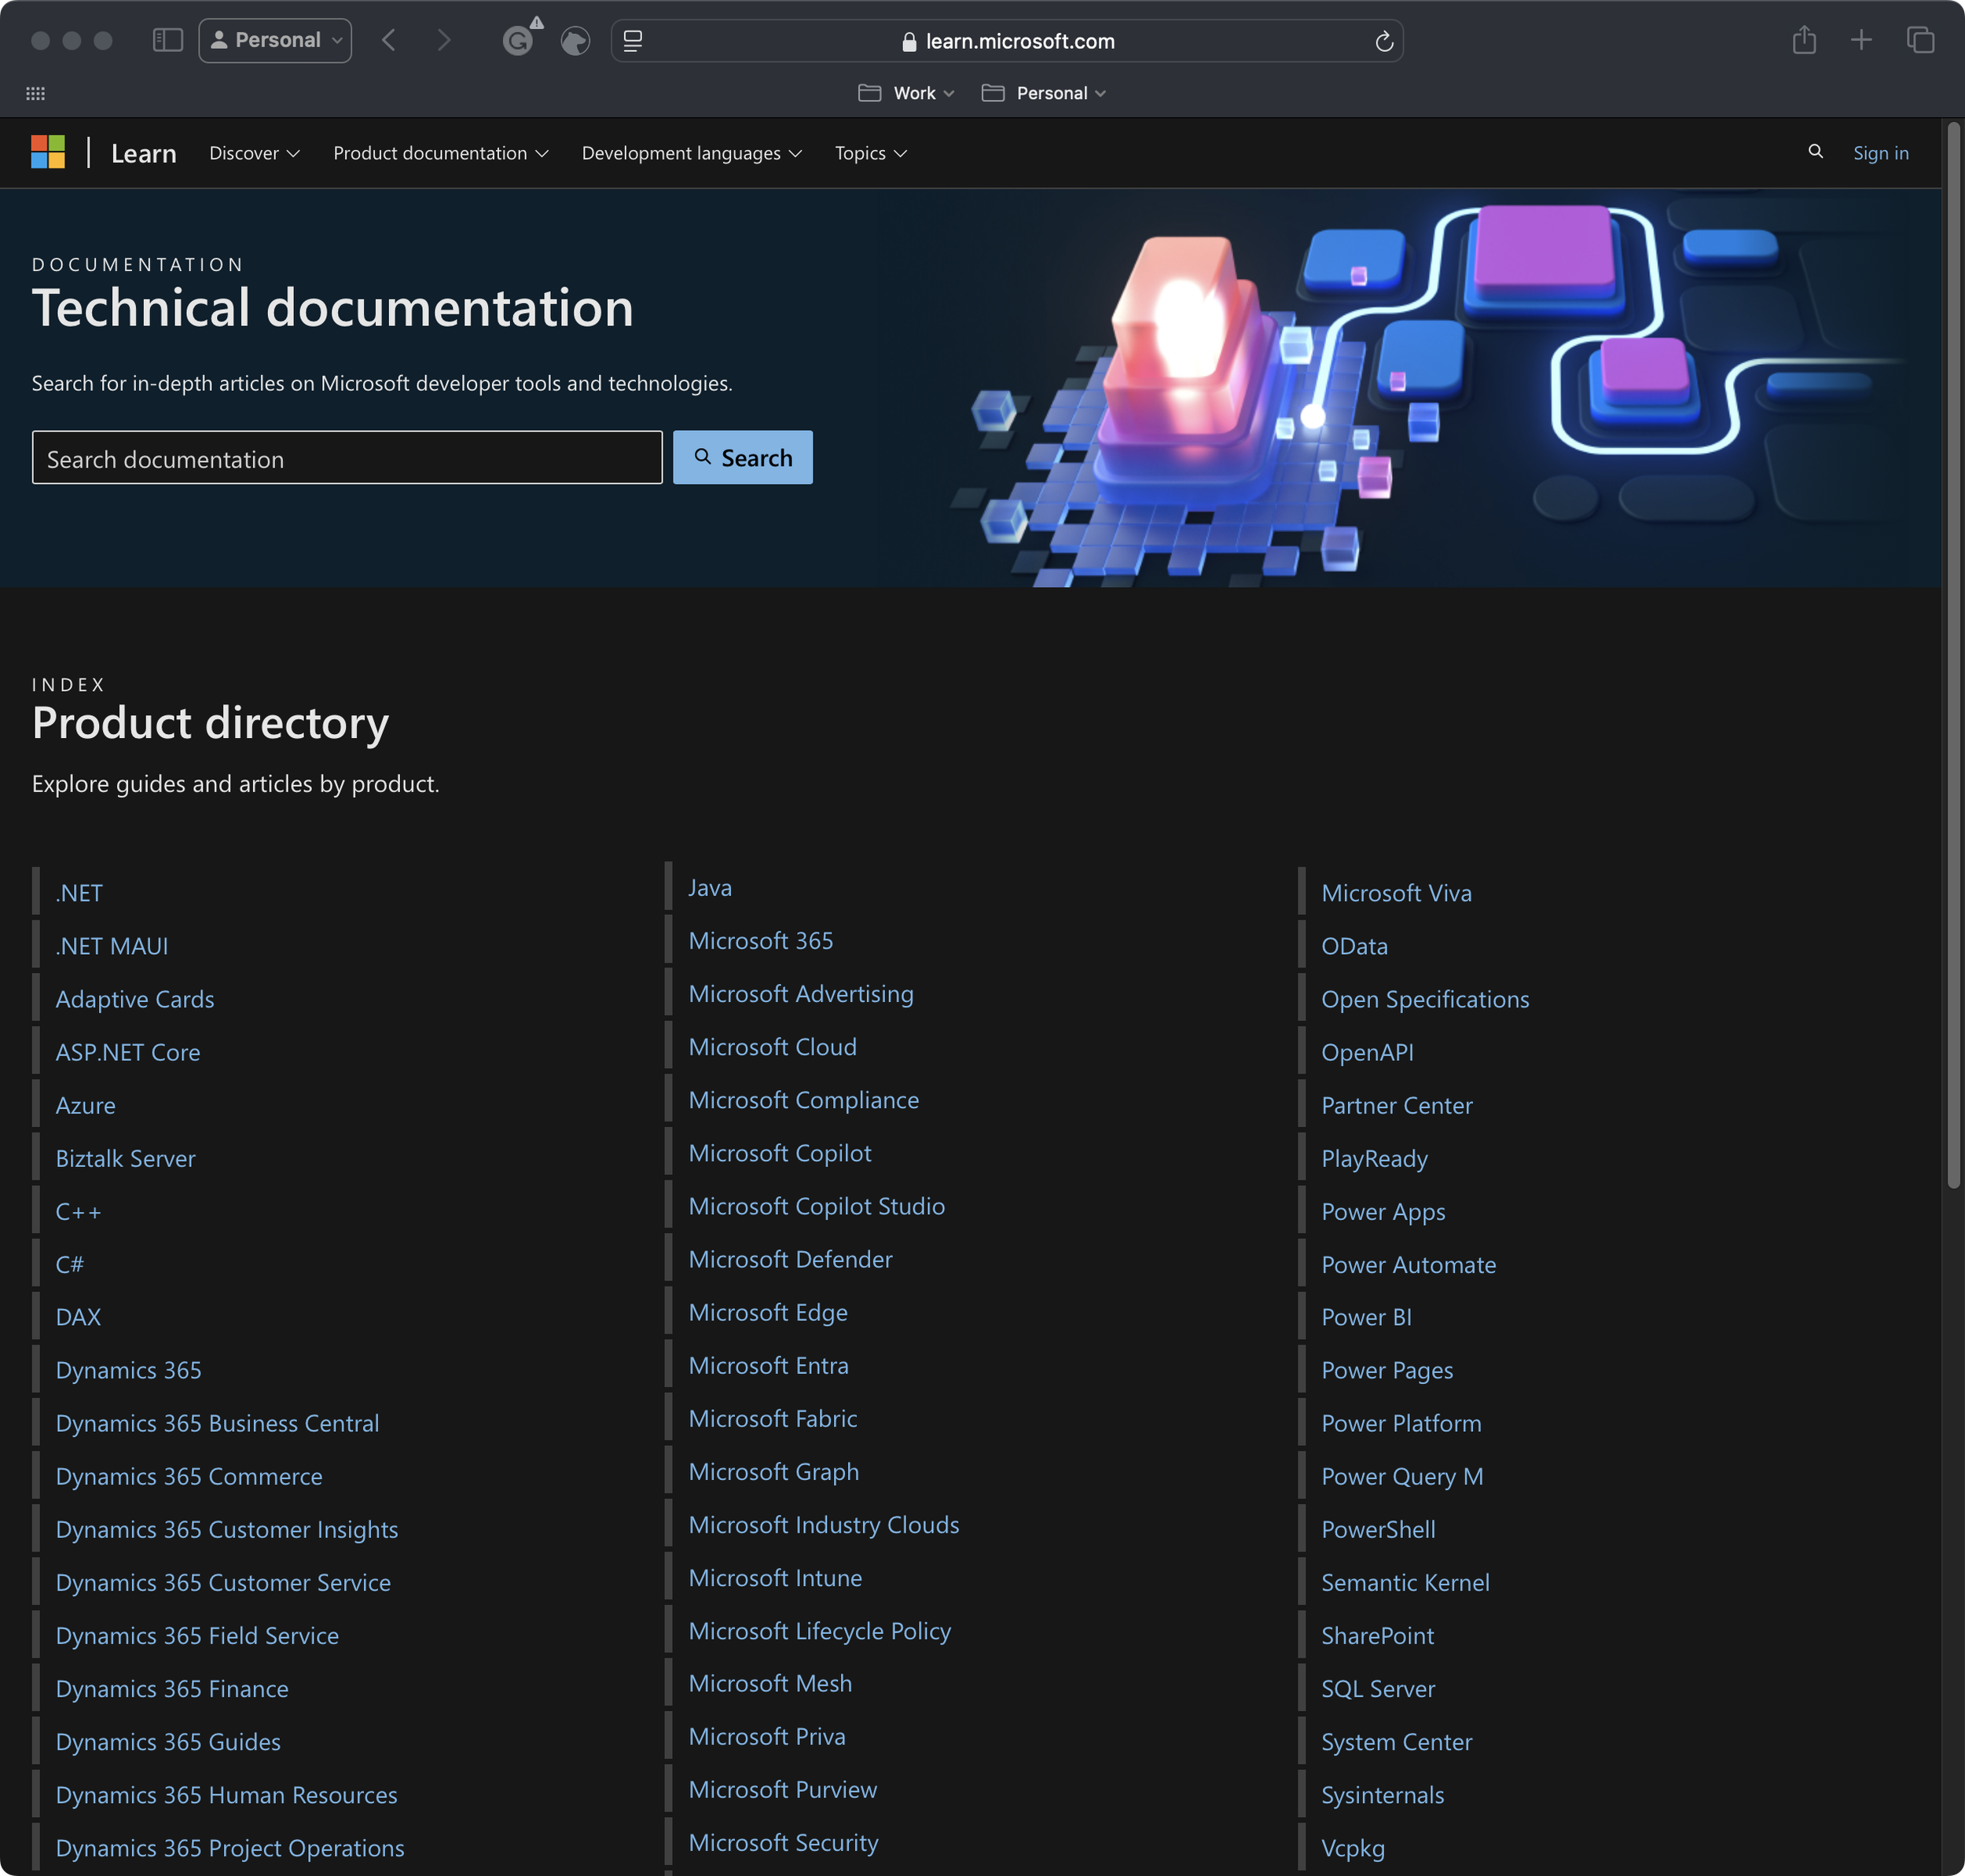Expand the Discover menu
The image size is (1965, 1876).
coord(254,153)
